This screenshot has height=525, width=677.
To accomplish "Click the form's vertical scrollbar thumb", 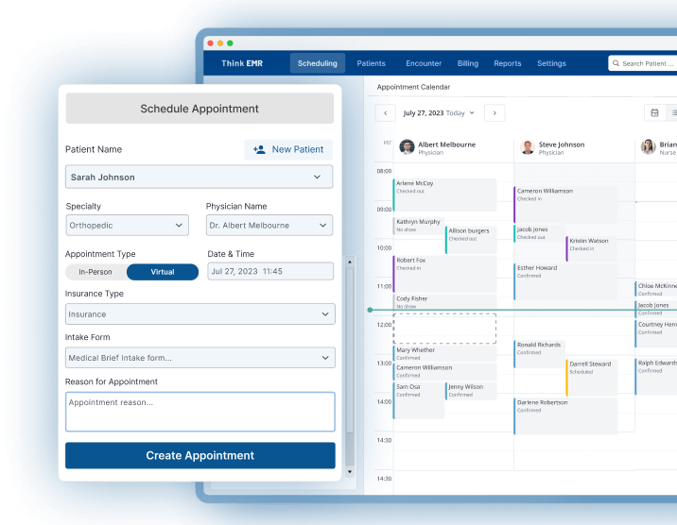I will point(350,351).
